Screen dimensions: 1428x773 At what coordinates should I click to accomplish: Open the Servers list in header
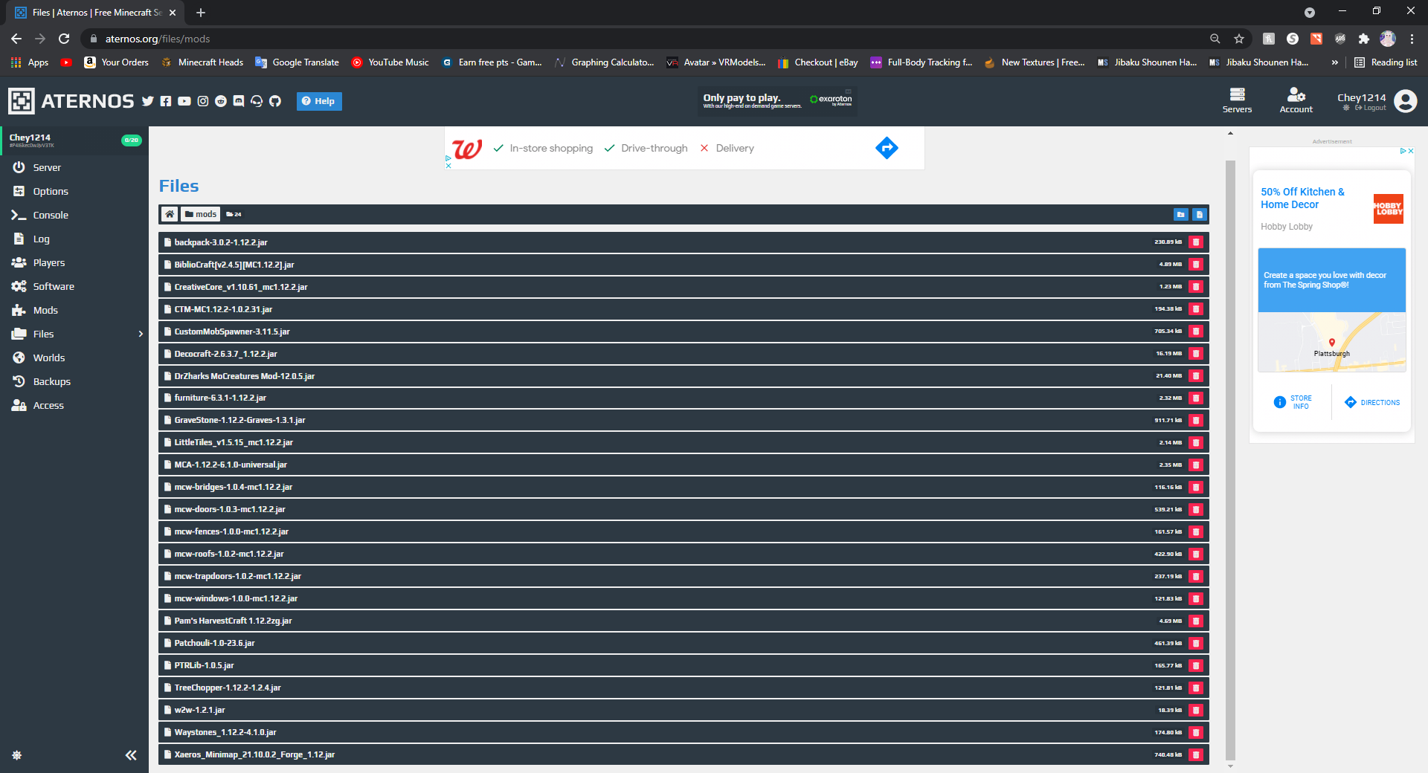click(1237, 100)
